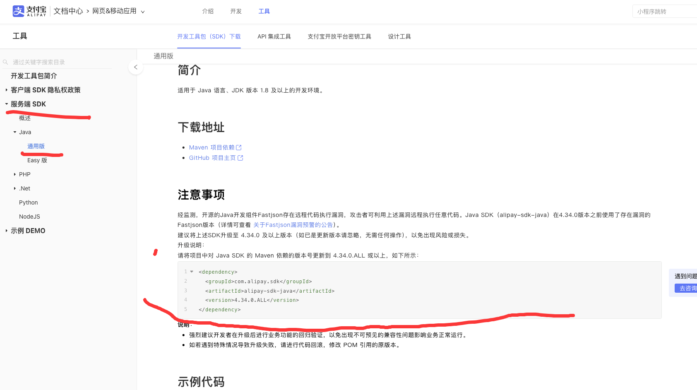Open 关于Fastjson漏洞预警的公告 link
The width and height of the screenshot is (697, 390).
point(293,225)
